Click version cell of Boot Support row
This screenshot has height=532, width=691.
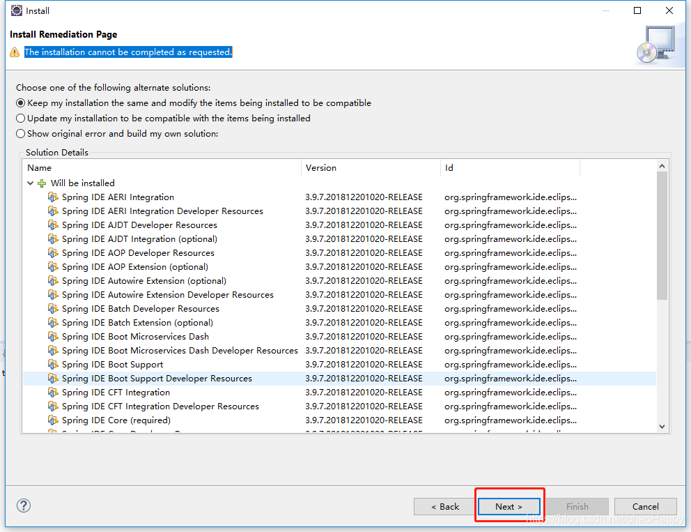[x=364, y=365]
